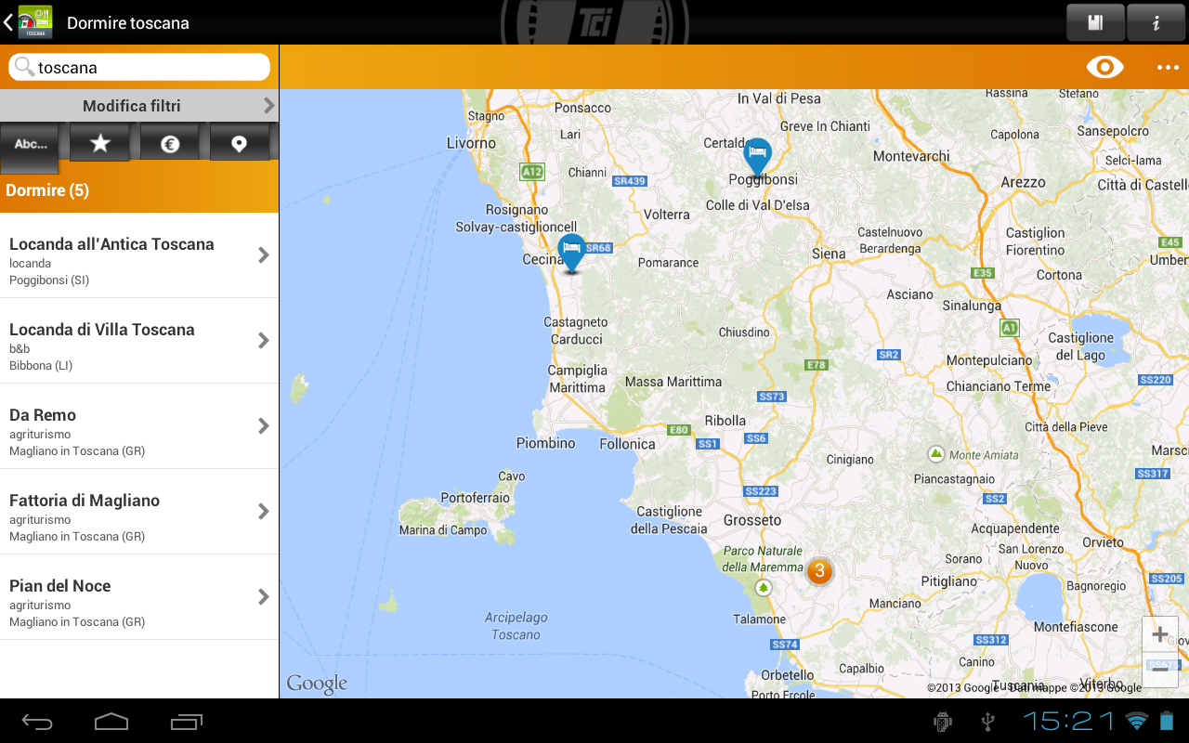
Task: Tap the battery status icon
Action: pos(1167,721)
